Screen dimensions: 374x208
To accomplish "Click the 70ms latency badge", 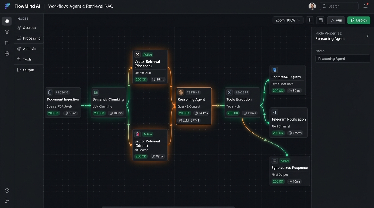I will coord(294,181).
